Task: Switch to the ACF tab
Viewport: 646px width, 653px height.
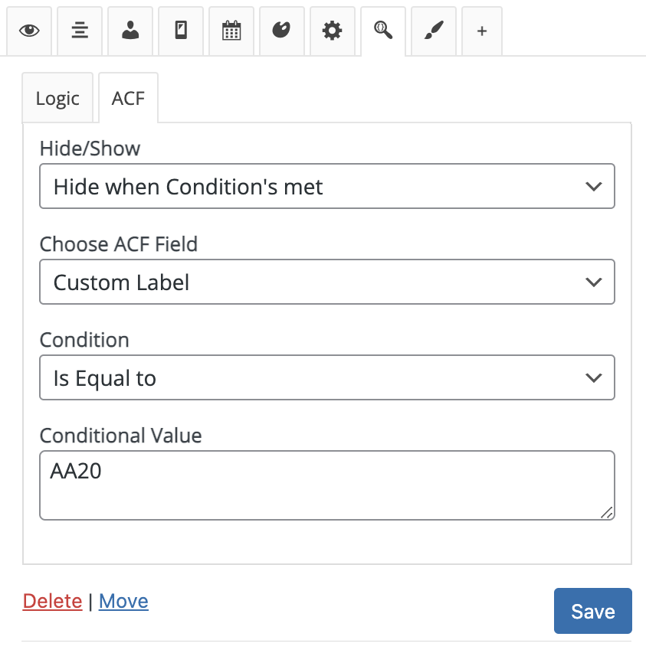Action: (x=127, y=97)
